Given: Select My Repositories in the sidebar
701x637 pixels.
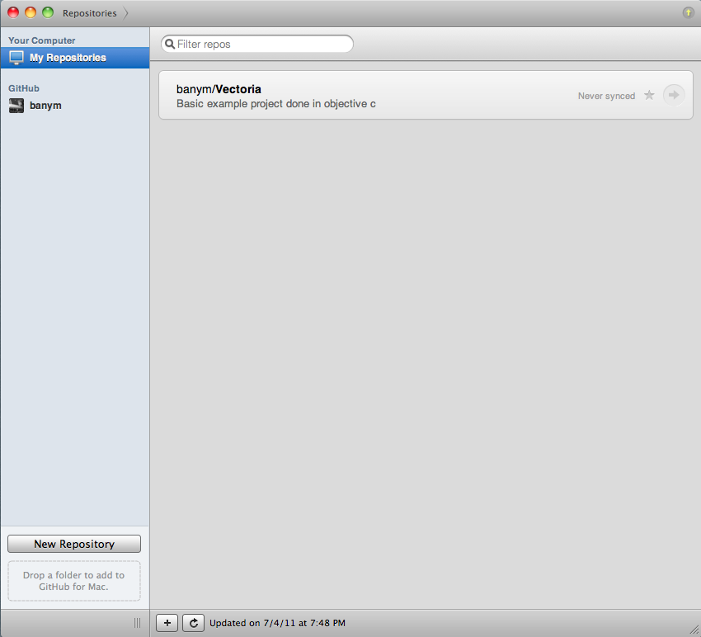Looking at the screenshot, I should [x=75, y=58].
